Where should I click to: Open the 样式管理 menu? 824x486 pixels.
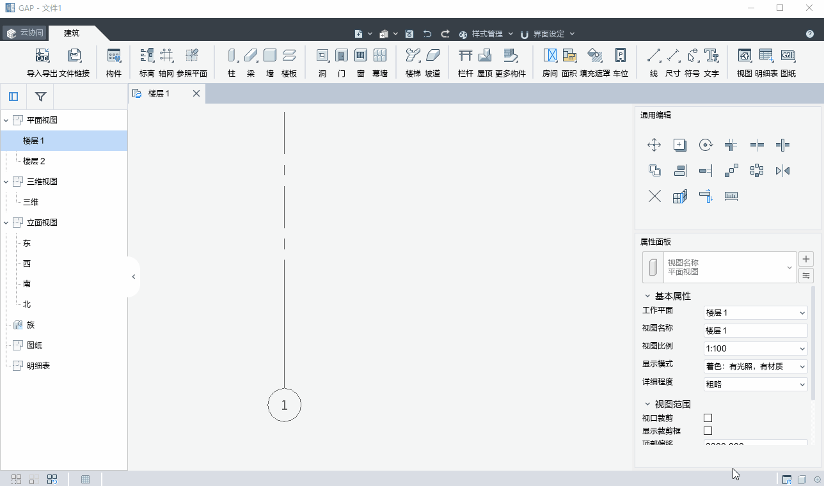486,34
